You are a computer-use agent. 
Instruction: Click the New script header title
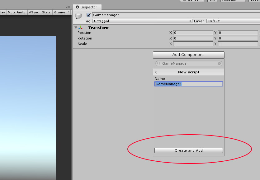[x=189, y=72]
